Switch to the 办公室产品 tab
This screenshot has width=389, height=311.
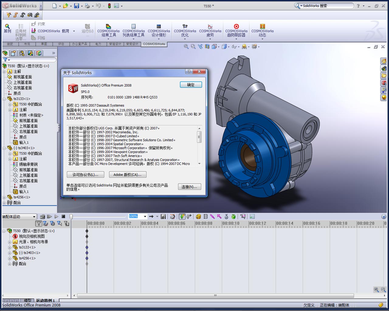(79, 44)
